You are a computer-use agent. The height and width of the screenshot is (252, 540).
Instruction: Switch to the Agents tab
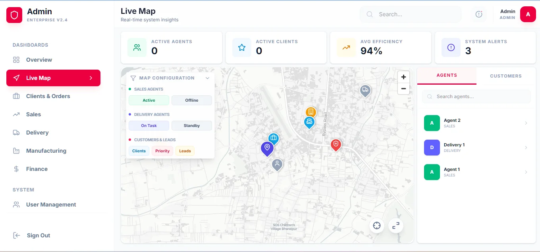coord(447,76)
